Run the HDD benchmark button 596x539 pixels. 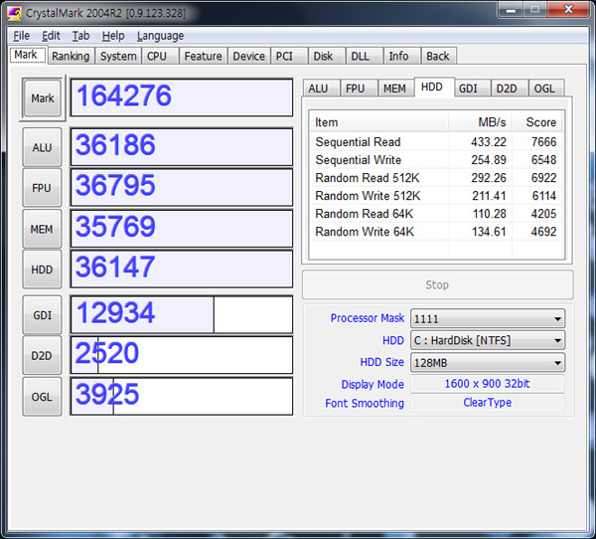click(42, 269)
